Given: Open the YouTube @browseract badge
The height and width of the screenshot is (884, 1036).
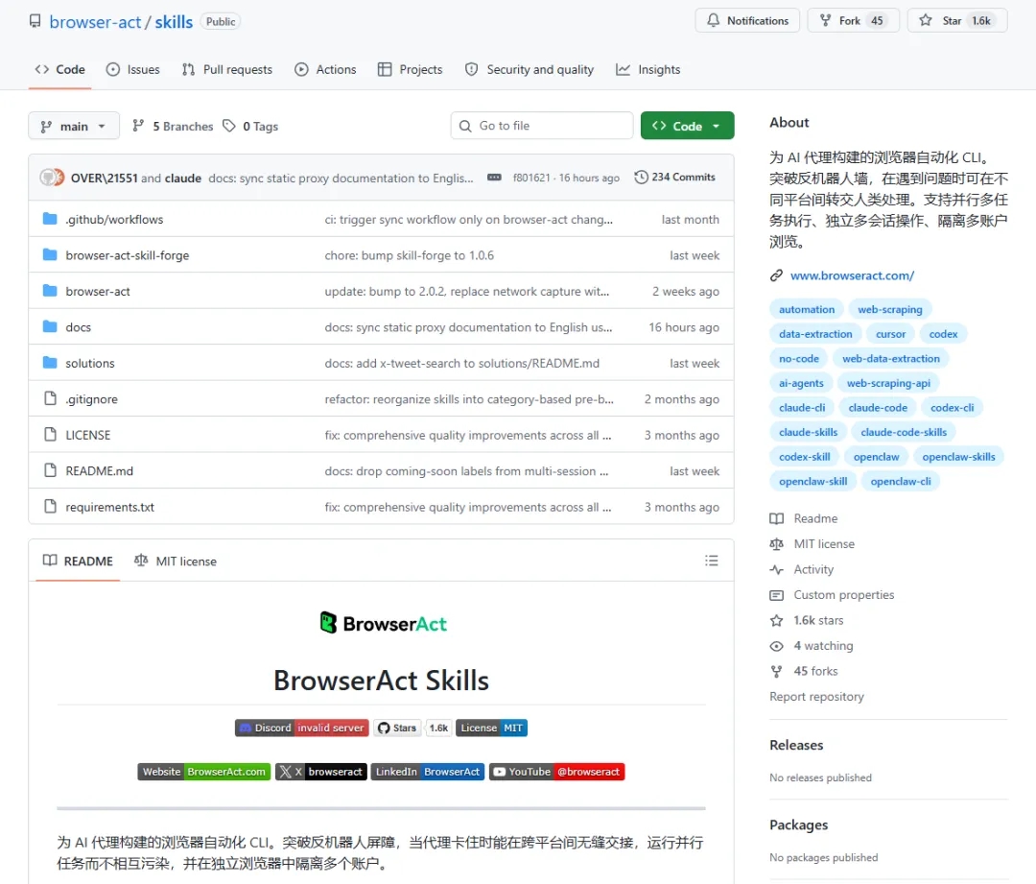Looking at the screenshot, I should pos(557,772).
